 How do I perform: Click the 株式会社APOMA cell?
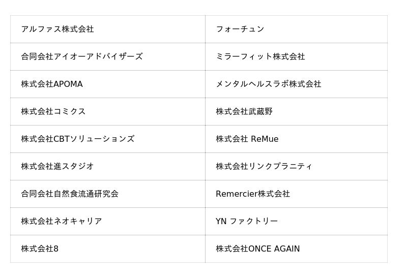pyautogui.click(x=52, y=84)
